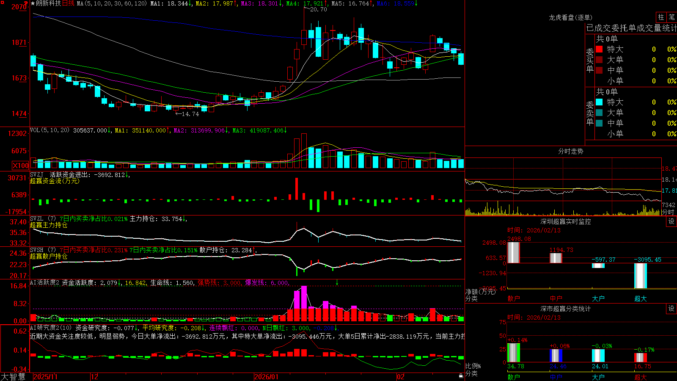The image size is (677, 381).
Task: Click the 20.70 high price annotation
Action: click(x=318, y=9)
